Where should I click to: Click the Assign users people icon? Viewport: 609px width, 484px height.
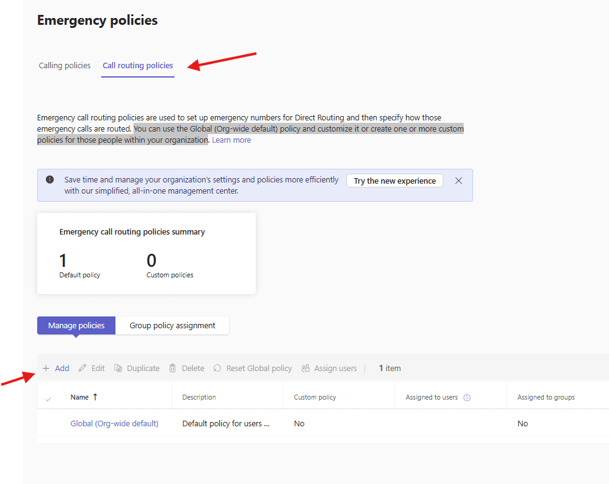tap(305, 368)
